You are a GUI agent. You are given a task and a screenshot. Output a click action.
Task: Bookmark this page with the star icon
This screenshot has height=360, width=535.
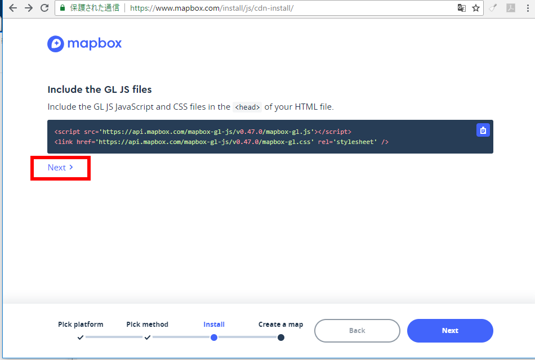pos(476,8)
